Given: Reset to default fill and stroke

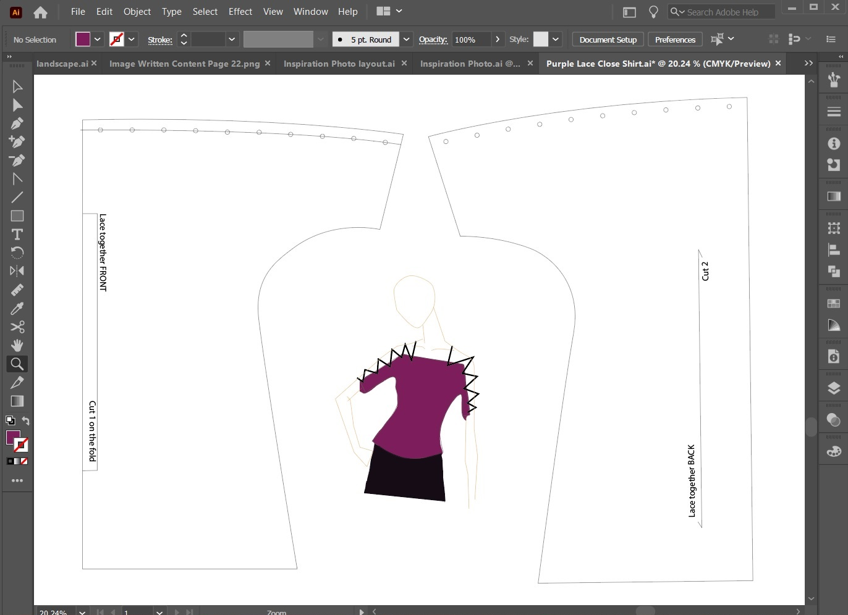Looking at the screenshot, I should pyautogui.click(x=10, y=421).
